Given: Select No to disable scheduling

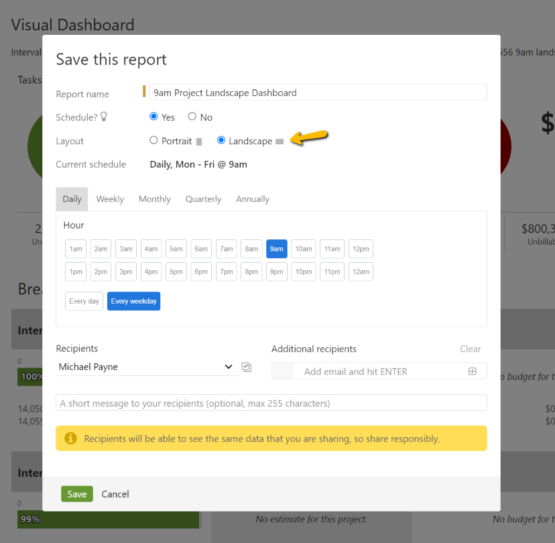Looking at the screenshot, I should (192, 117).
